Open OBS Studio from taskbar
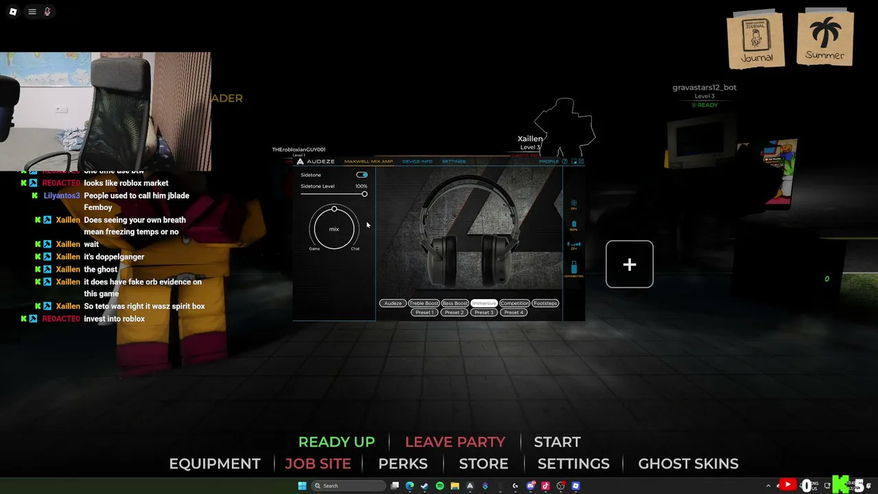Viewport: 878px width, 494px height. 560,486
